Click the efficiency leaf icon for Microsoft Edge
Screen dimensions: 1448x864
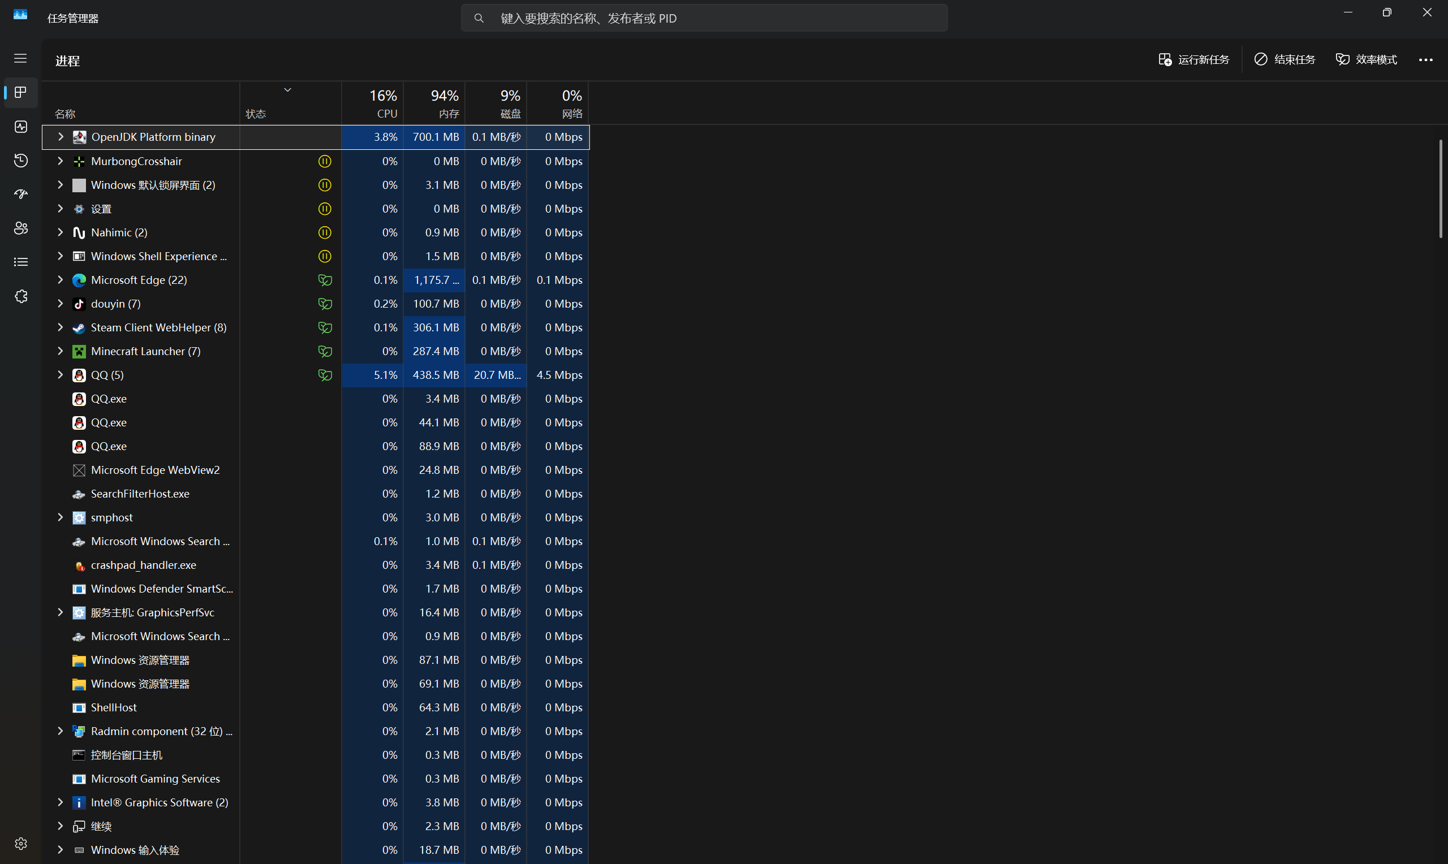325,280
